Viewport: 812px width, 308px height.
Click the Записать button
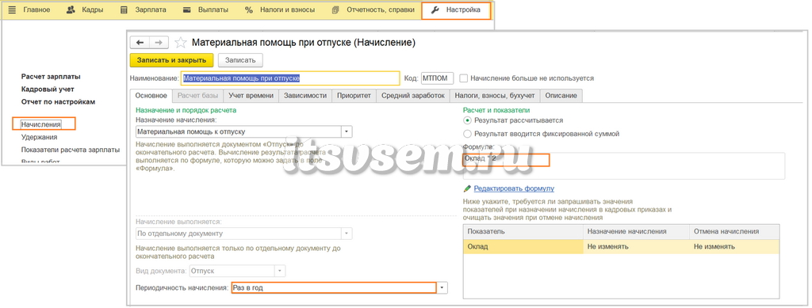pyautogui.click(x=240, y=60)
